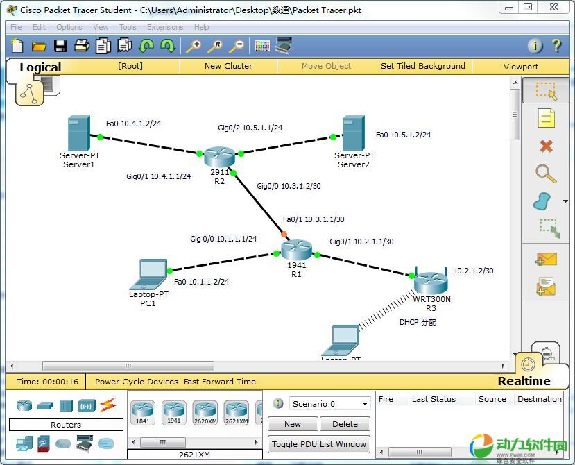Pick the Hubs device category icon
The width and height of the screenshot is (575, 465).
pos(66,405)
